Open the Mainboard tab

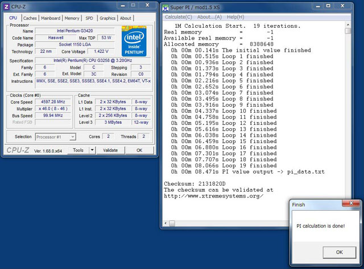pos(51,18)
